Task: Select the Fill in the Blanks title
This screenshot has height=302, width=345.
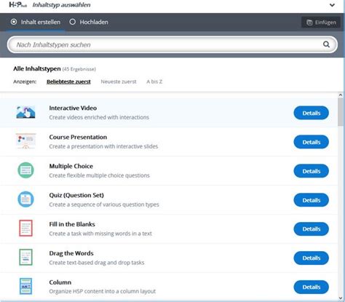Action: click(x=72, y=224)
